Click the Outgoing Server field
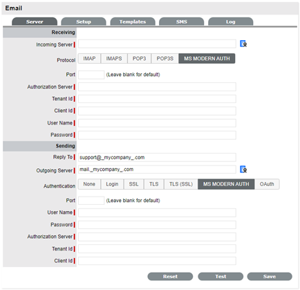 157,170
